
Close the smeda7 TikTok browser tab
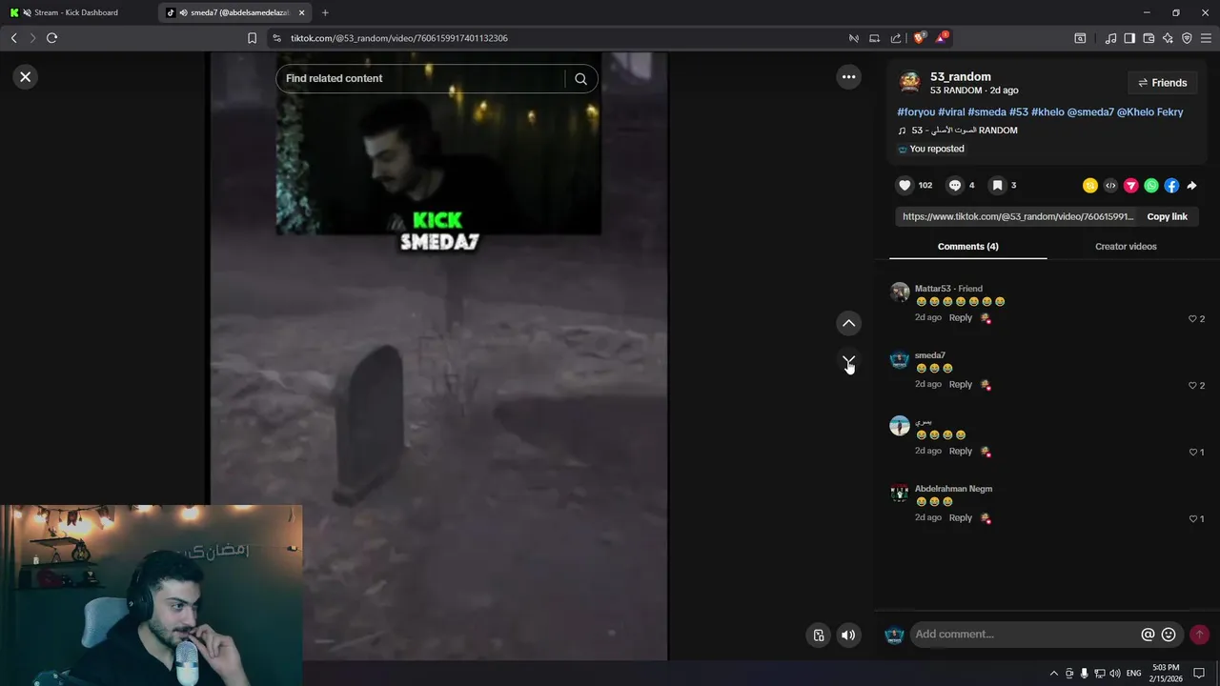[301, 12]
